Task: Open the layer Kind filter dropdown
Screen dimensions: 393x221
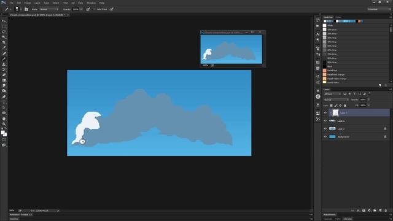Action: pyautogui.click(x=332, y=94)
